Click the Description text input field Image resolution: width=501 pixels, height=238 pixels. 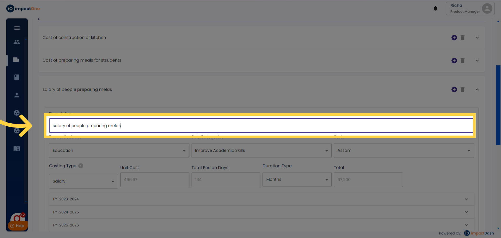[261, 126]
